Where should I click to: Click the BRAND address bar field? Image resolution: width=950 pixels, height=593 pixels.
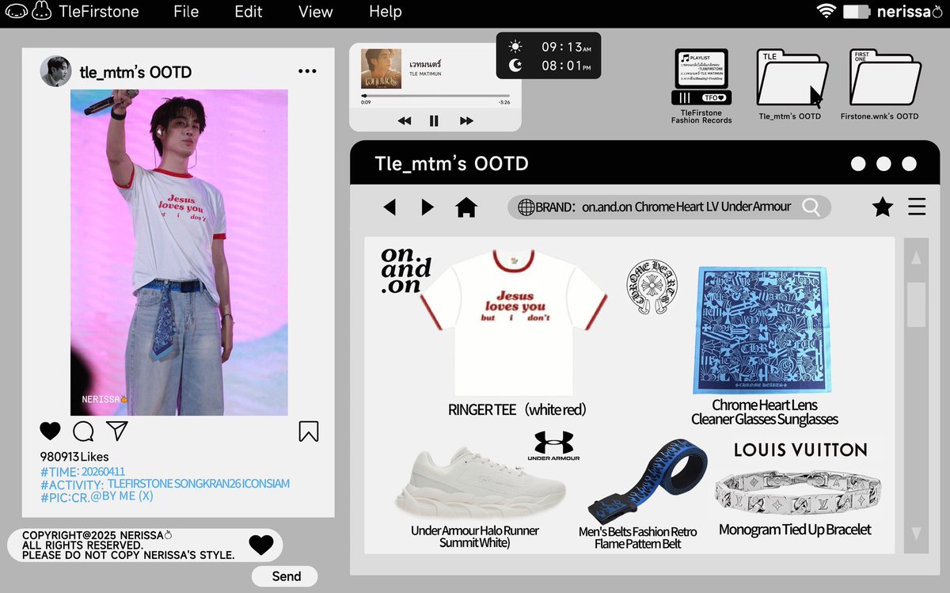tap(669, 207)
